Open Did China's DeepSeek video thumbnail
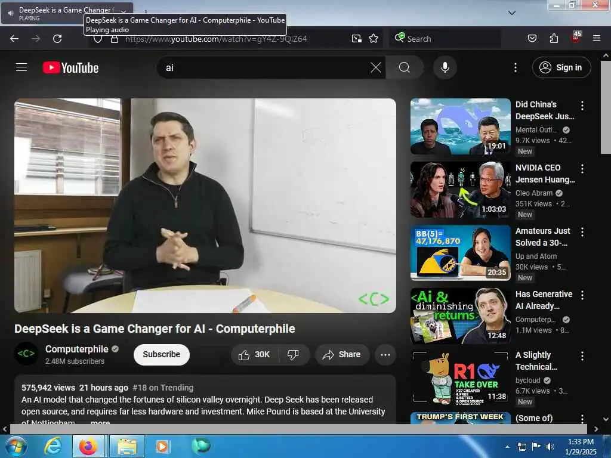This screenshot has height=458, width=611. pos(460,126)
